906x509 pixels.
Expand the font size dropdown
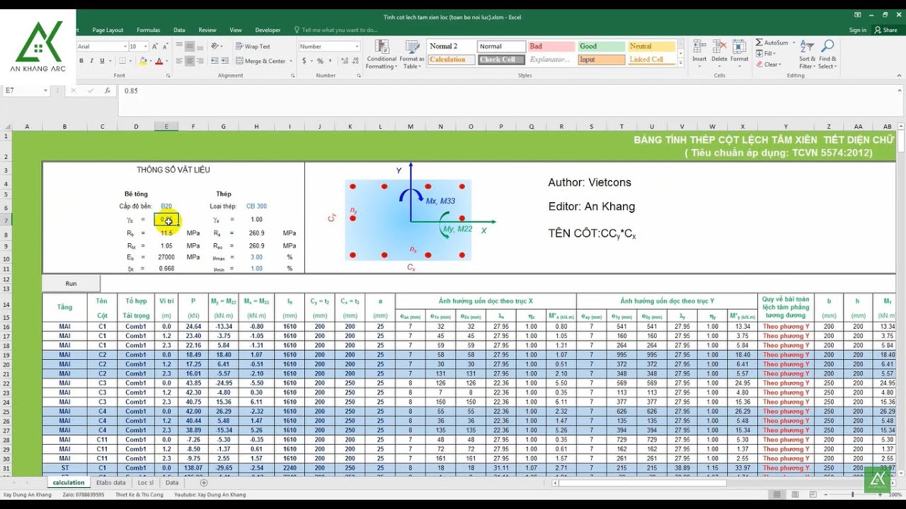point(144,46)
